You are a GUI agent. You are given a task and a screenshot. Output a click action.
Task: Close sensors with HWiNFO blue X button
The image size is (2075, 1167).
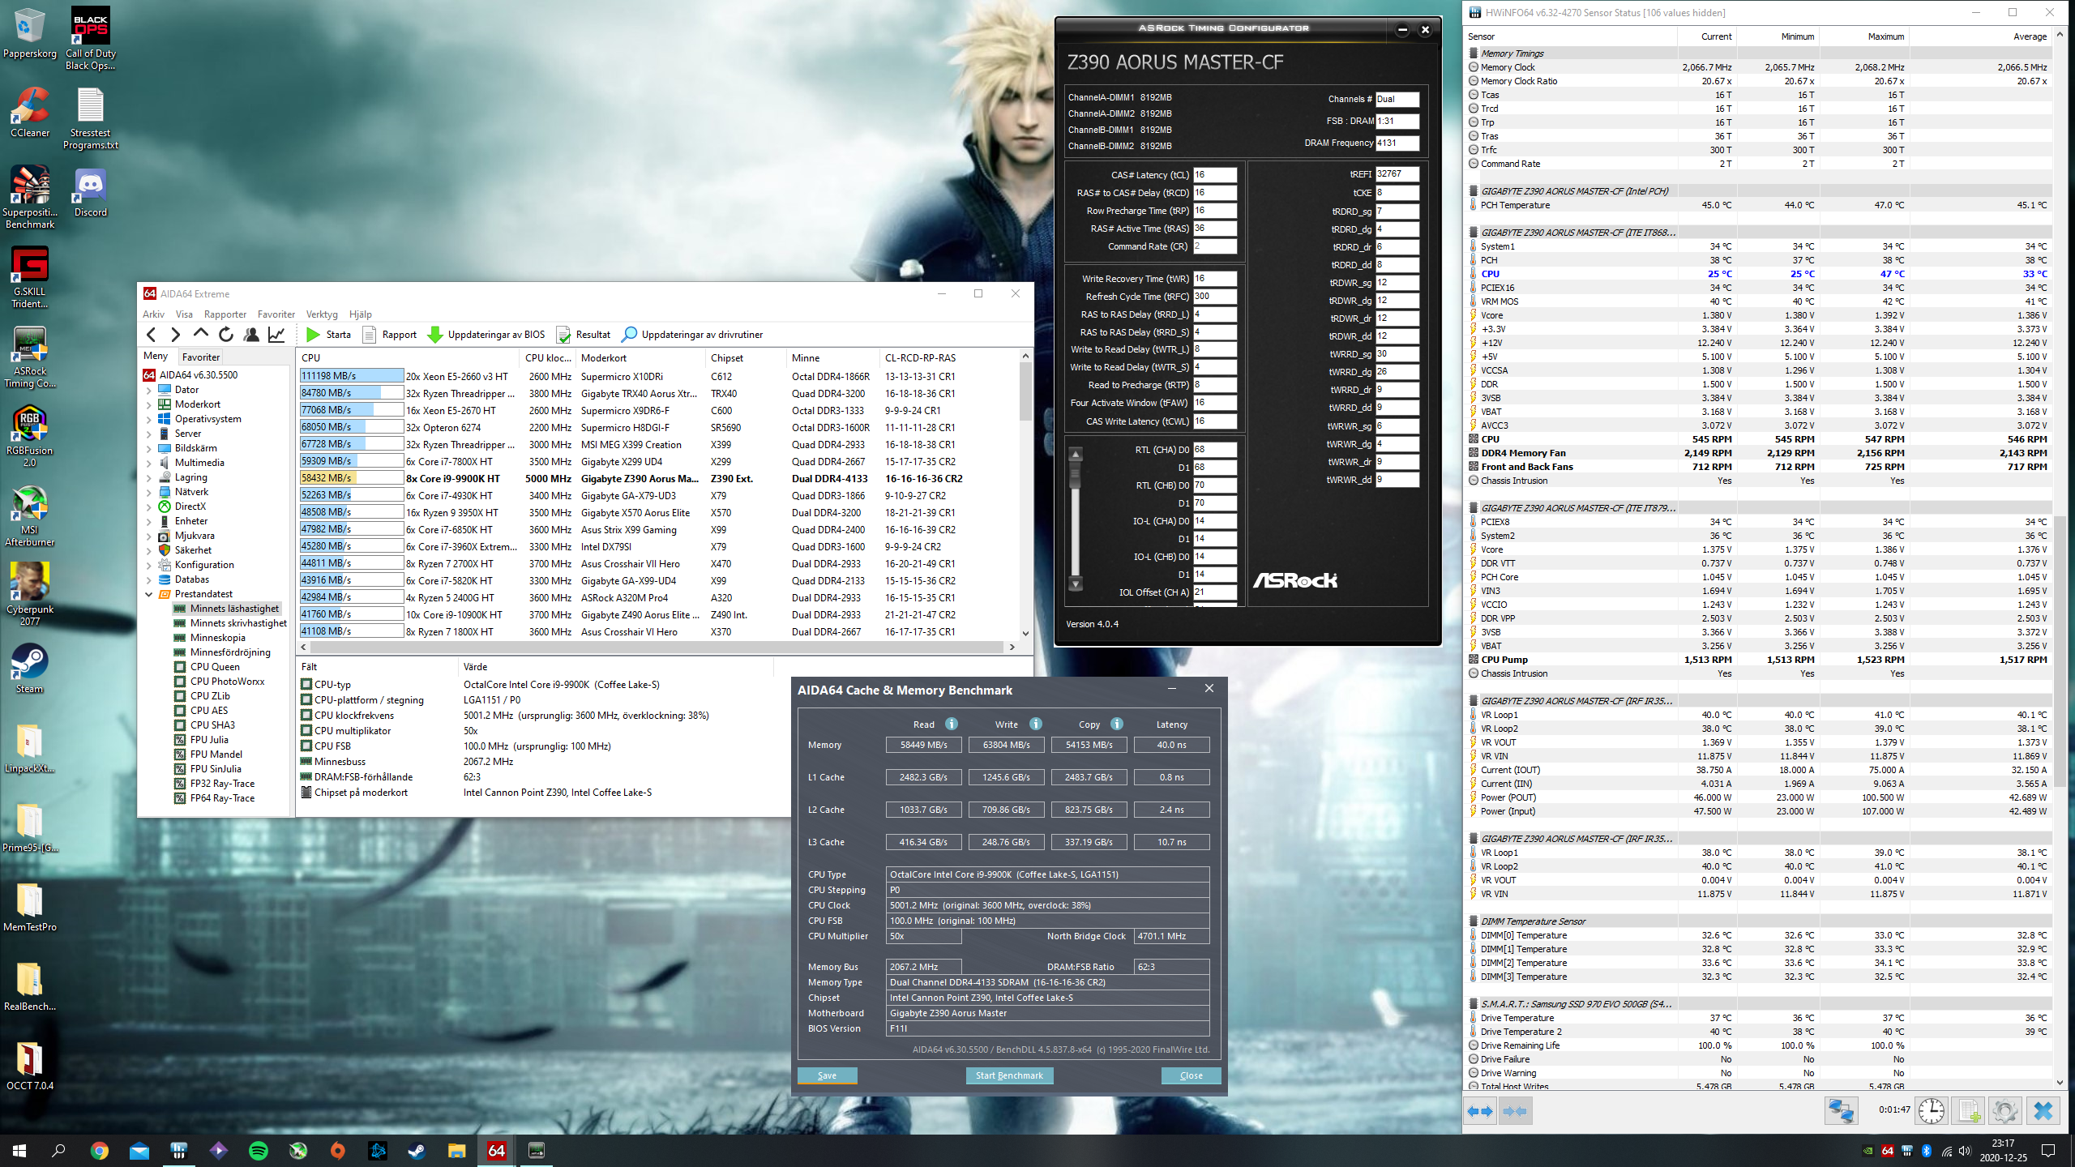point(2043,1110)
